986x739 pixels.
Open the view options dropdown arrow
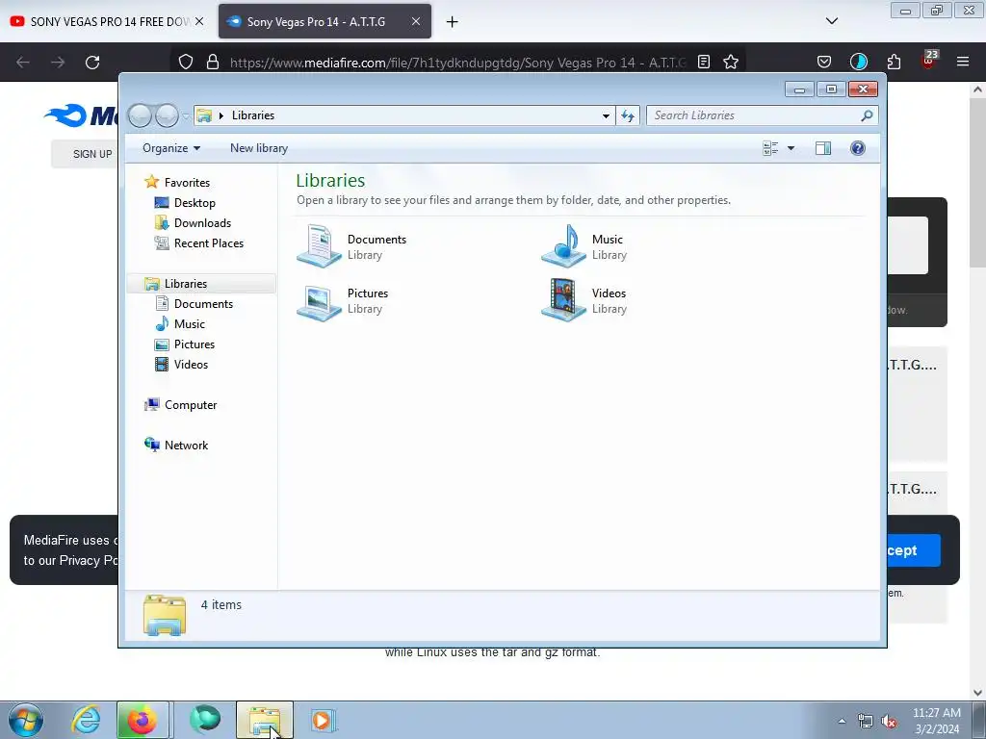pos(791,148)
